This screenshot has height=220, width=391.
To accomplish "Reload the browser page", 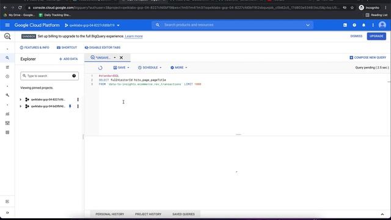I will [x=20, y=8].
